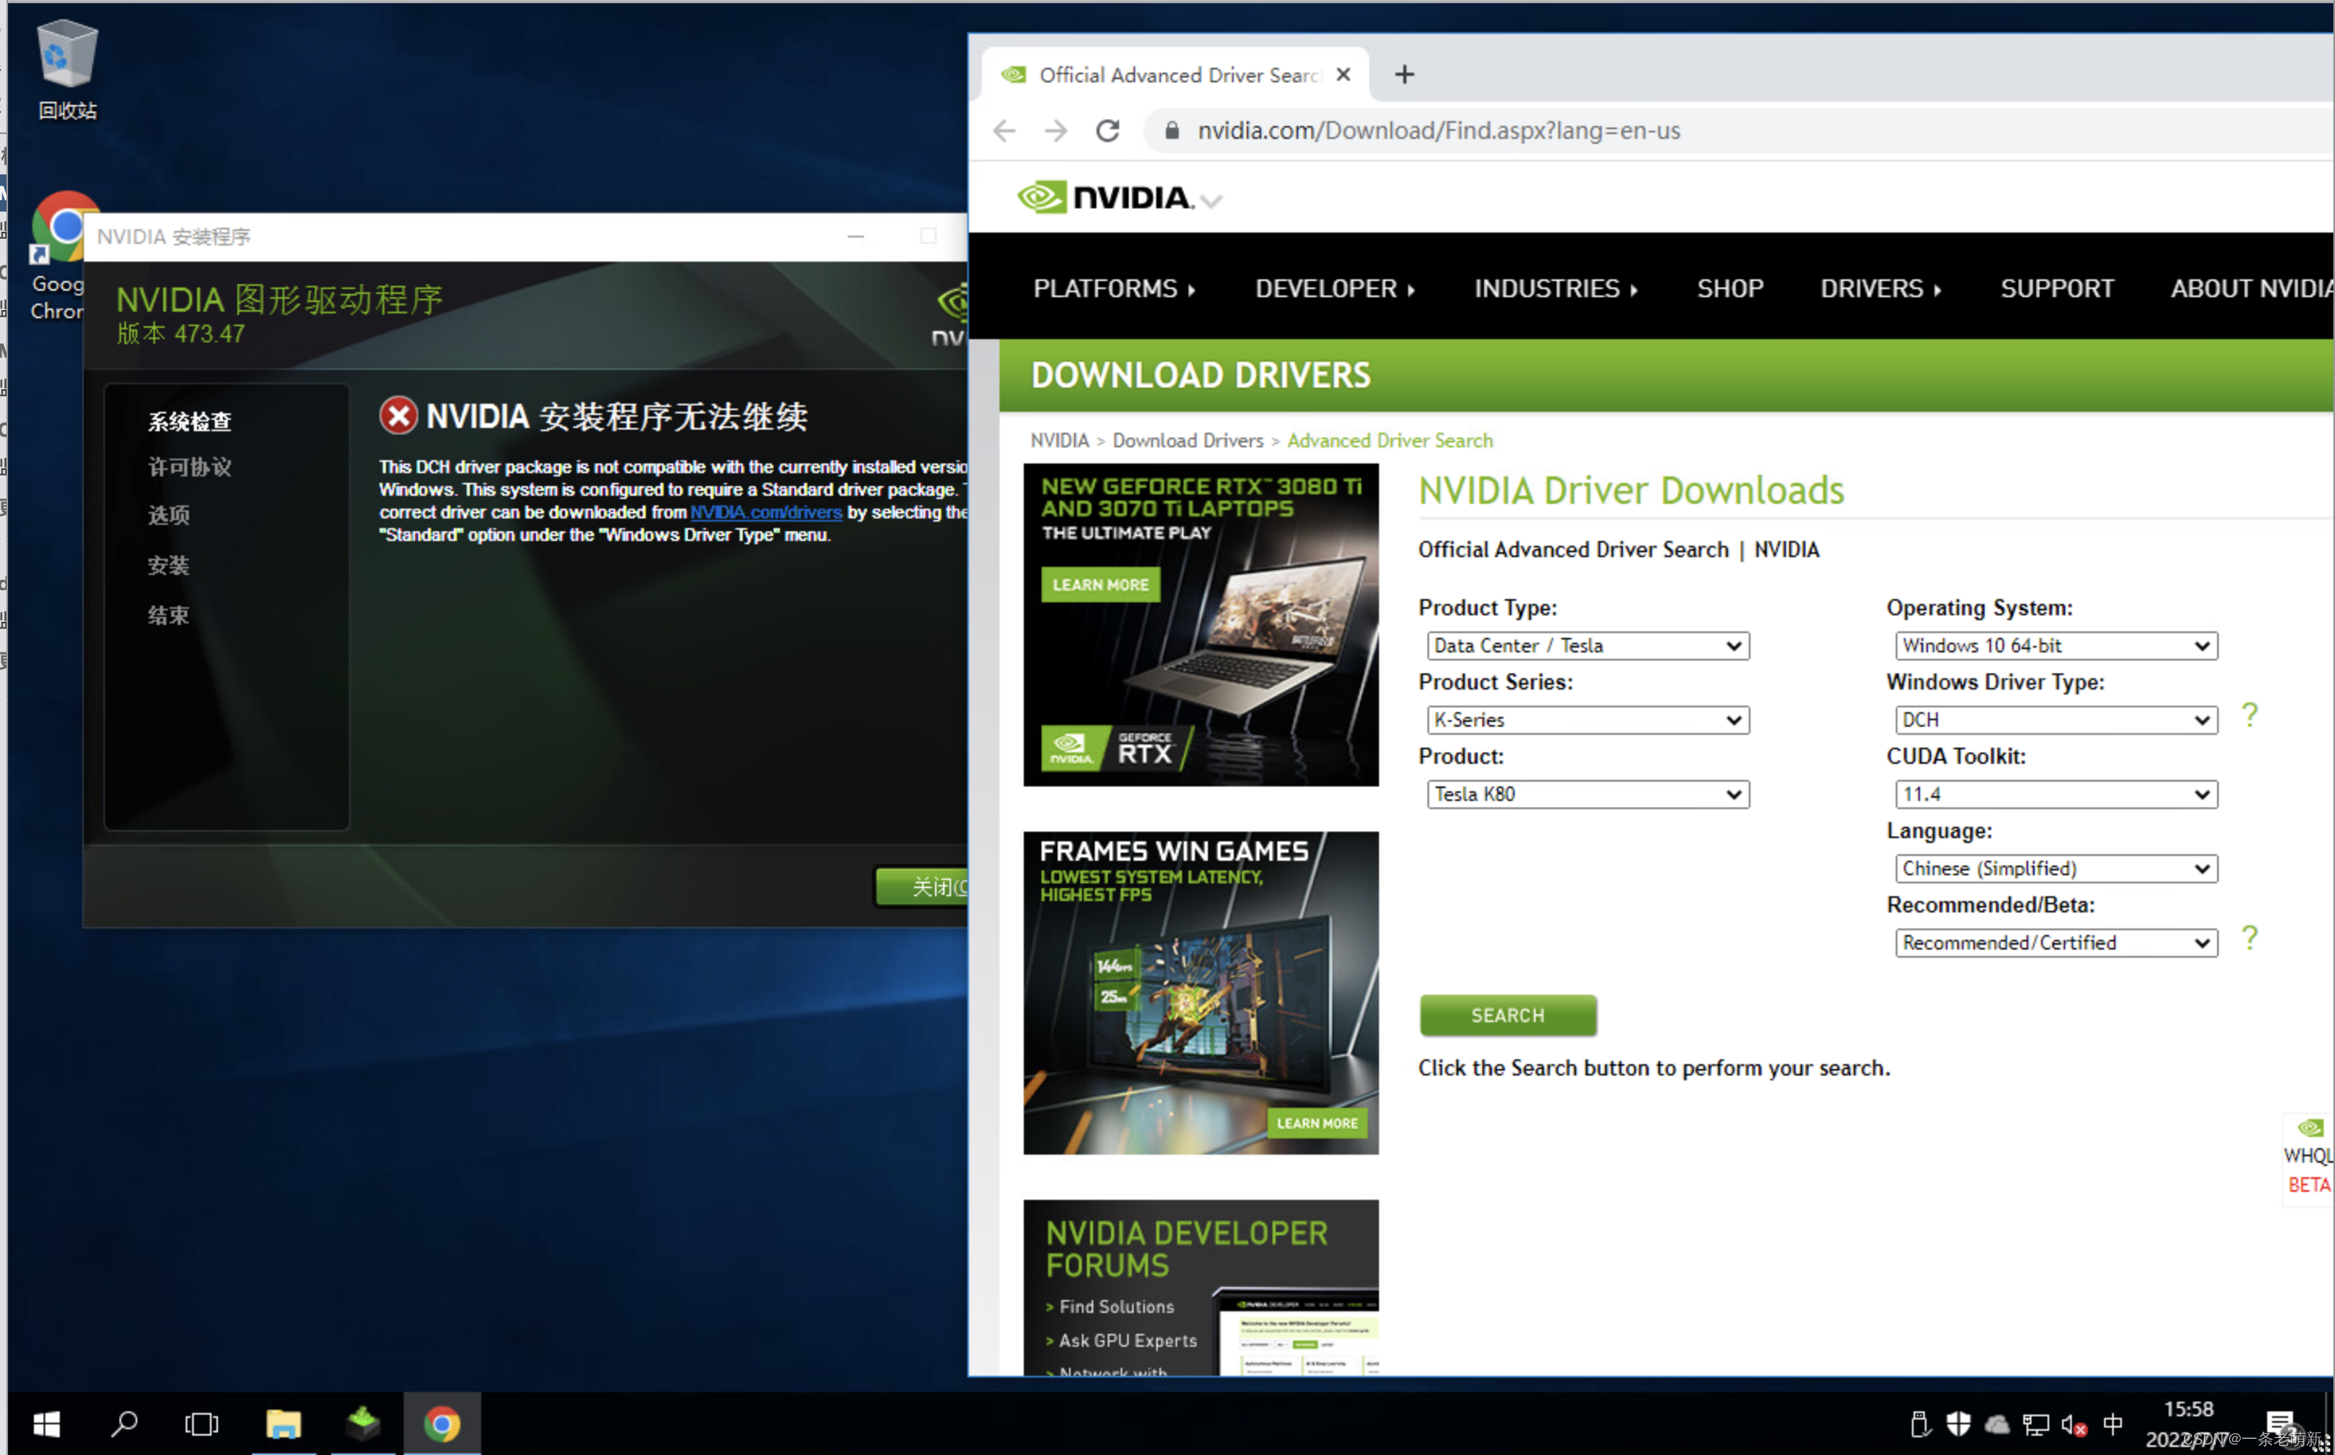Open help for Recommended/Beta option
Screen dimensions: 2335x1455
point(2249,938)
